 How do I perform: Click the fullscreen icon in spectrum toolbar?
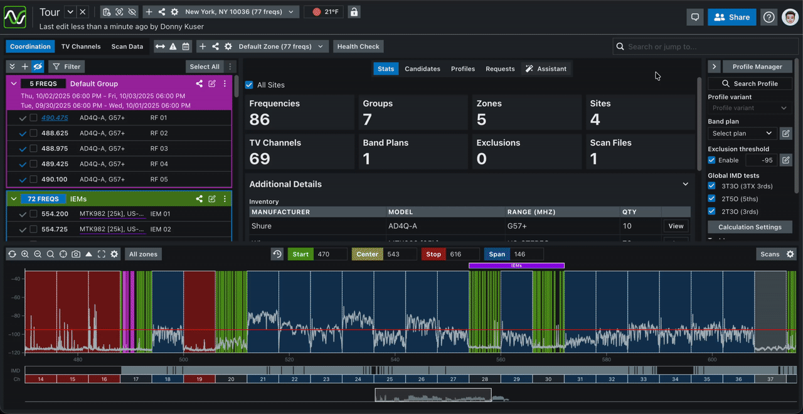[x=101, y=254]
